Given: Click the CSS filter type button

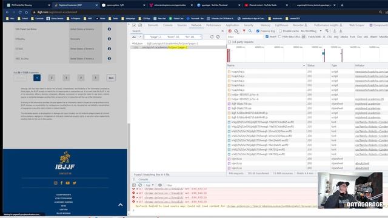Looking at the screenshot, I should click(329, 36).
